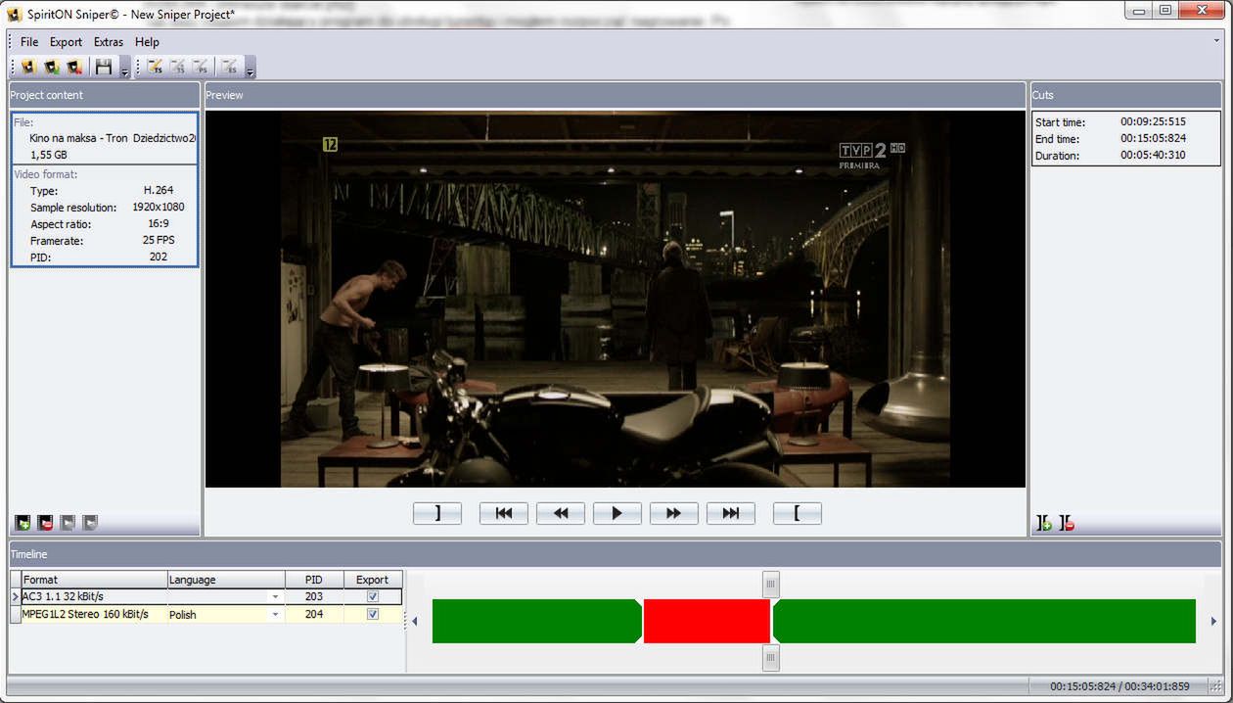The height and width of the screenshot is (703, 1233).
Task: Click the Language column header
Action: (226, 580)
